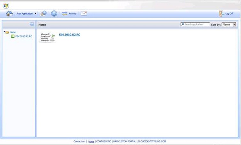Click the Contact us footer link

click(x=79, y=141)
